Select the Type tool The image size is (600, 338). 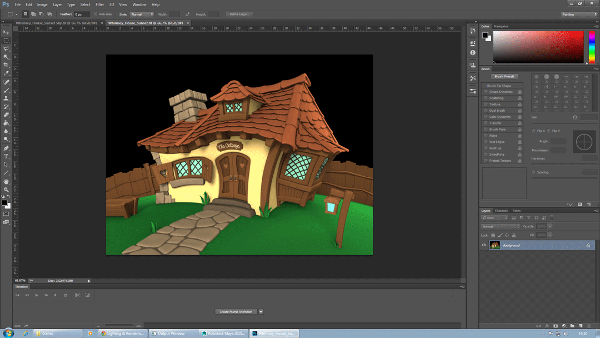click(6, 157)
